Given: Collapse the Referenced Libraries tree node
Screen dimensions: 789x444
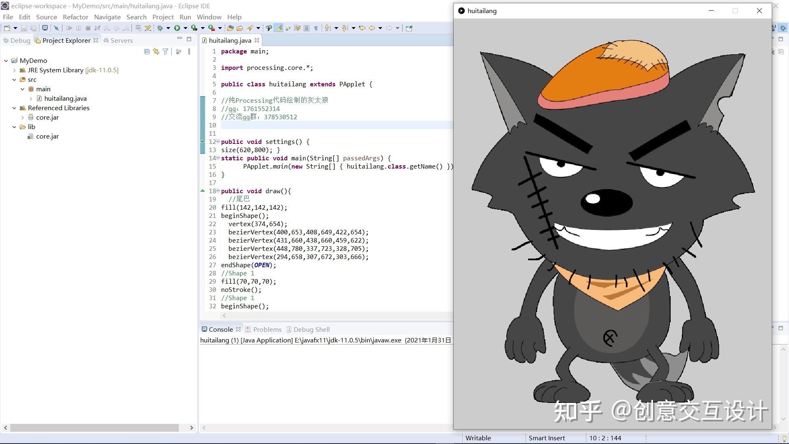Looking at the screenshot, I should [x=14, y=108].
